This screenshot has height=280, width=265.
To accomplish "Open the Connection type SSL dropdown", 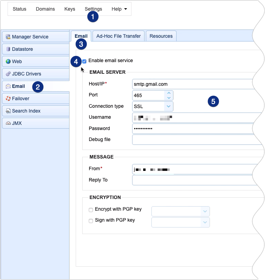I will (168, 106).
